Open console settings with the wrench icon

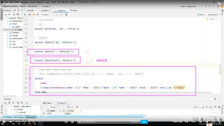tap(38, 14)
